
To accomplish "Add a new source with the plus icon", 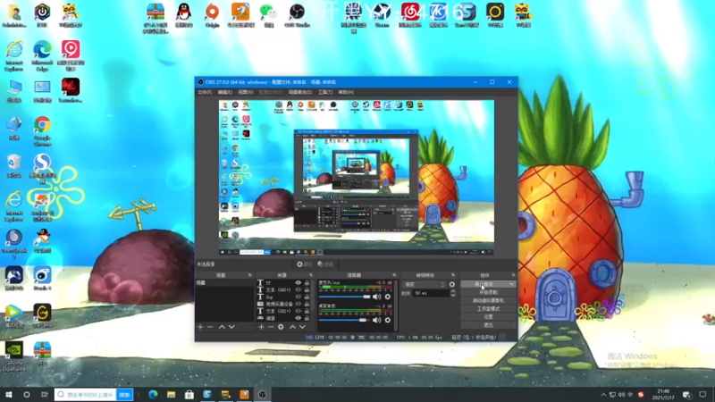I will tap(261, 327).
